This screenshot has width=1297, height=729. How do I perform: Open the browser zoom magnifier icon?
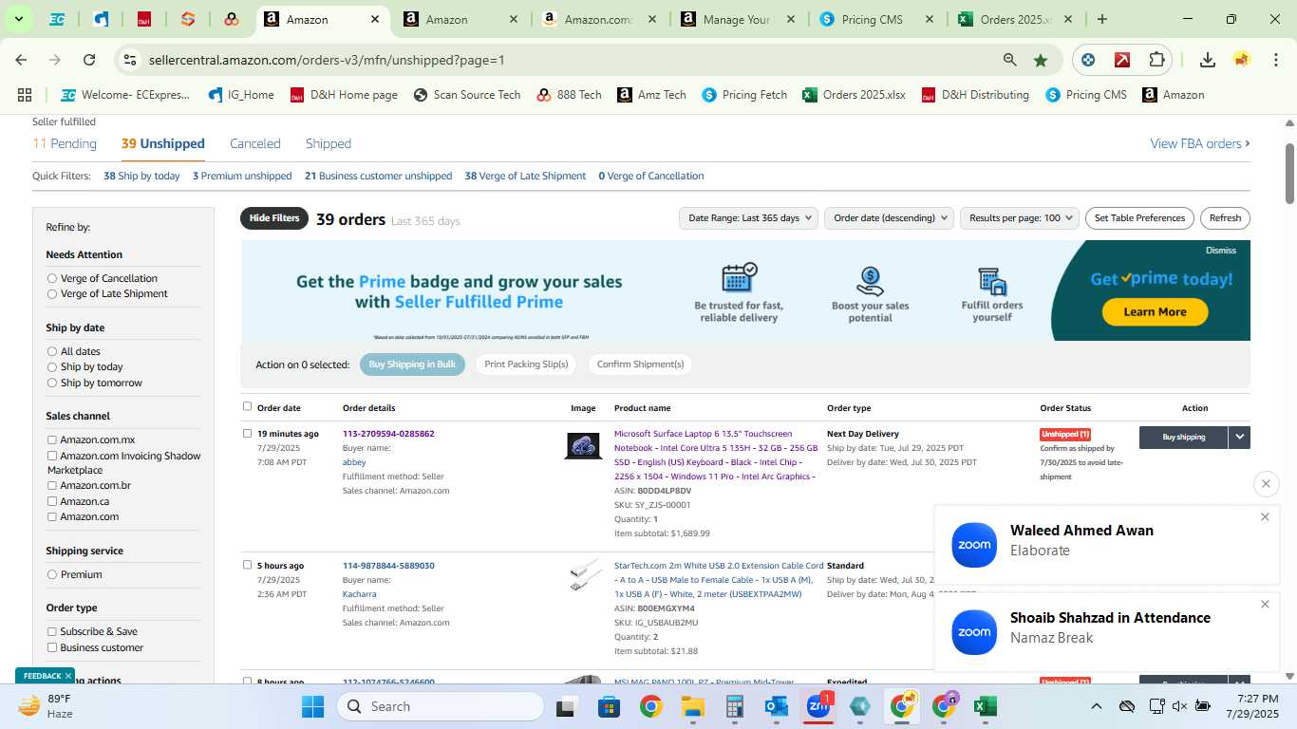tap(1010, 60)
